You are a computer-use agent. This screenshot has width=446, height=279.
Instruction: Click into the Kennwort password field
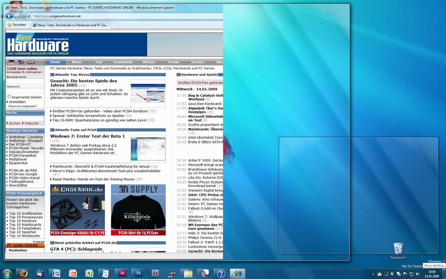[x=25, y=90]
